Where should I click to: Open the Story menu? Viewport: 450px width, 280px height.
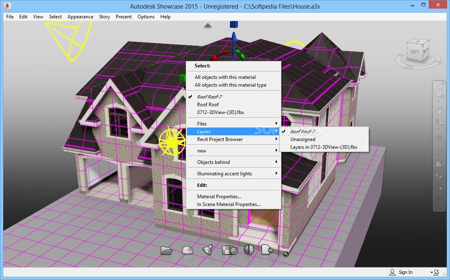pyautogui.click(x=104, y=17)
